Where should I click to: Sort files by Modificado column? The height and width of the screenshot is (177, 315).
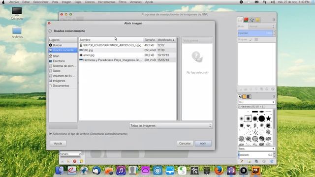pyautogui.click(x=166, y=40)
